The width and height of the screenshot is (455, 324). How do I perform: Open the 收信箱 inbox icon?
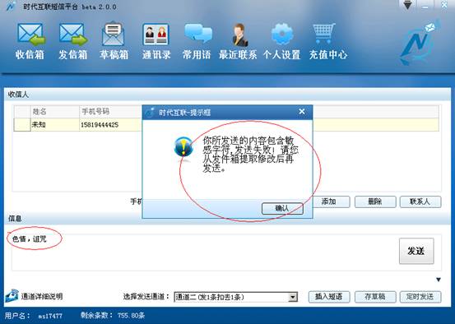(x=31, y=35)
